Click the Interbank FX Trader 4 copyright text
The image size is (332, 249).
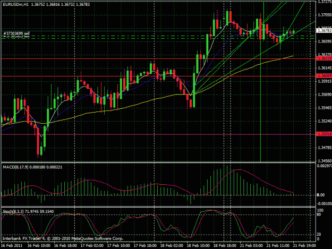(63, 238)
